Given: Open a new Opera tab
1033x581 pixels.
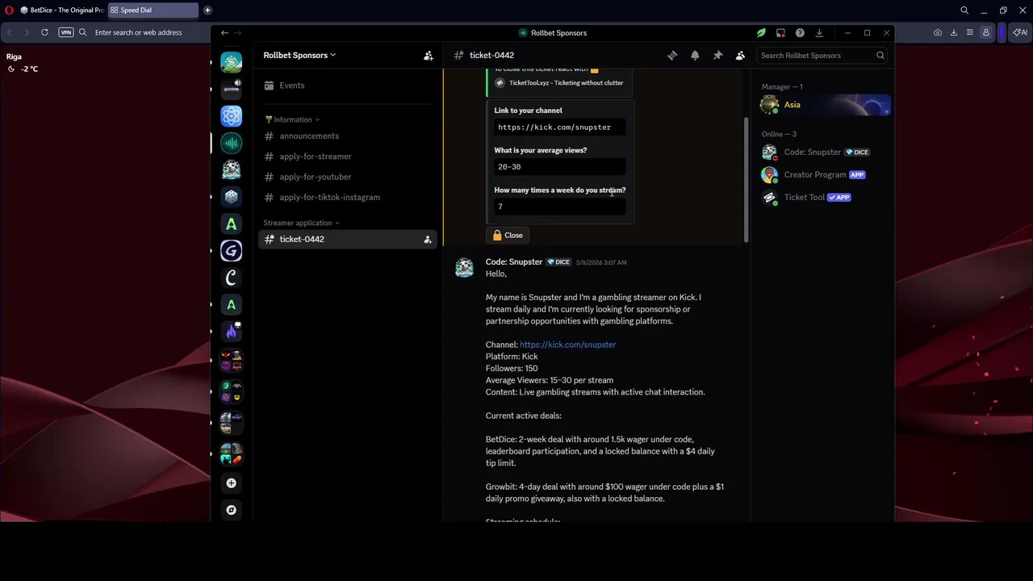Looking at the screenshot, I should pos(207,10).
